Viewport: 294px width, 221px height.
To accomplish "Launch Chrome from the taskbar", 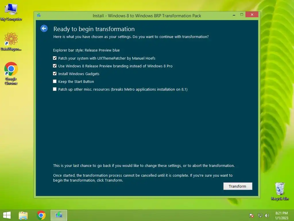I will pyautogui.click(x=41, y=215).
